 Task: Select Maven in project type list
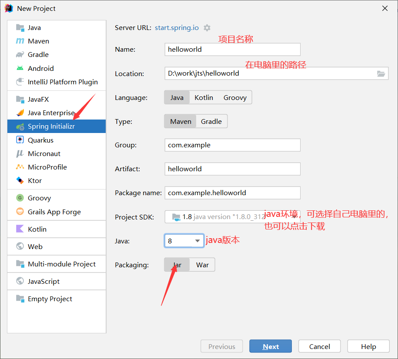[57, 41]
